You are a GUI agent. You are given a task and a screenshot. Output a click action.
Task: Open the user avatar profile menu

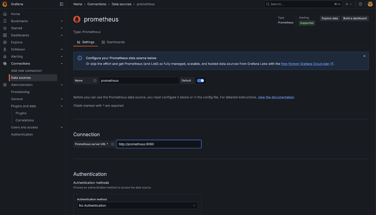pos(370,4)
